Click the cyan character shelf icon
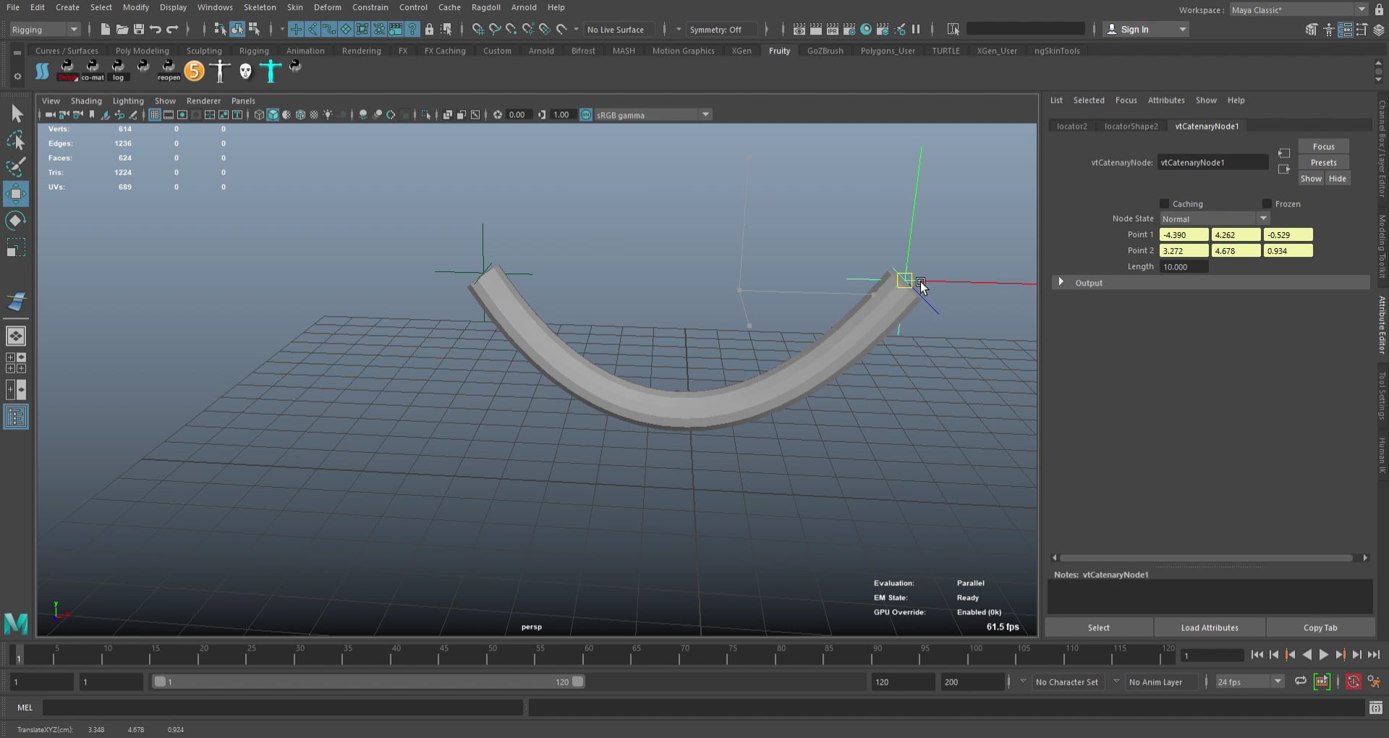Viewport: 1389px width, 738px height. pos(270,70)
